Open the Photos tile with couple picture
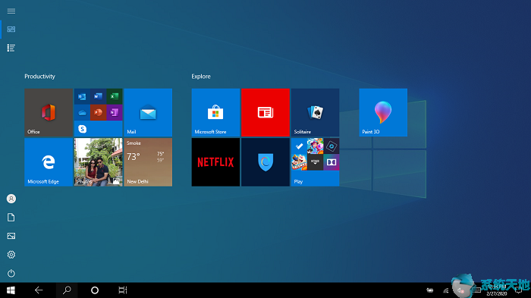Screen dimensions: 531x298 pos(98,162)
